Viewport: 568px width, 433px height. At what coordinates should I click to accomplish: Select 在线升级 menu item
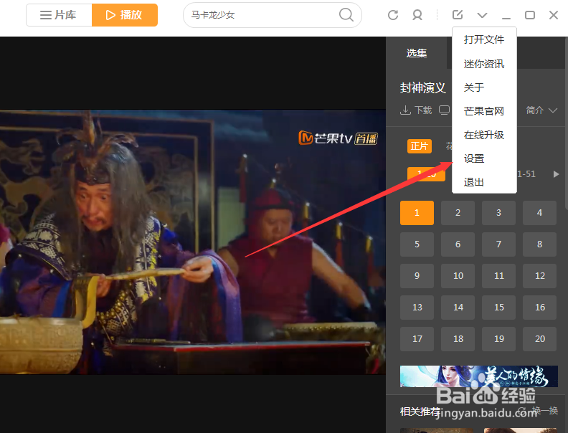coord(484,135)
